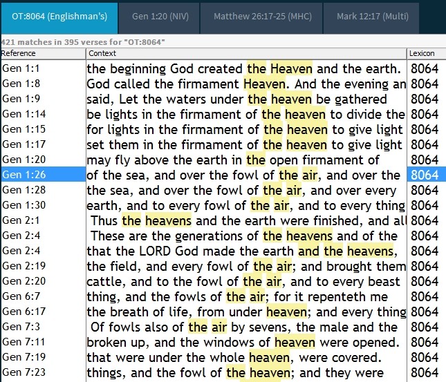Select the Gen 1:28 reference

tap(24, 190)
